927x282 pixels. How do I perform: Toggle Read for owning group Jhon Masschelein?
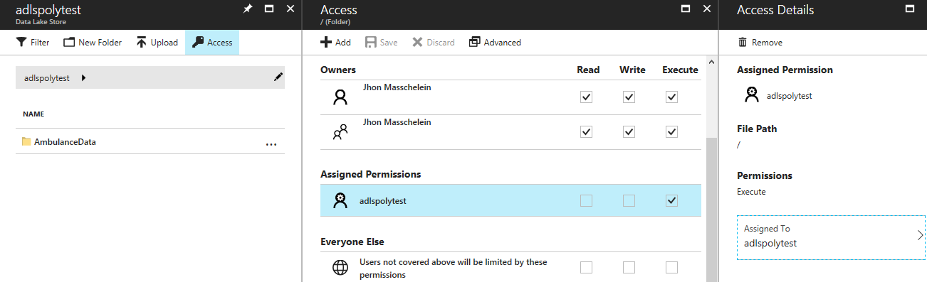[x=586, y=131]
